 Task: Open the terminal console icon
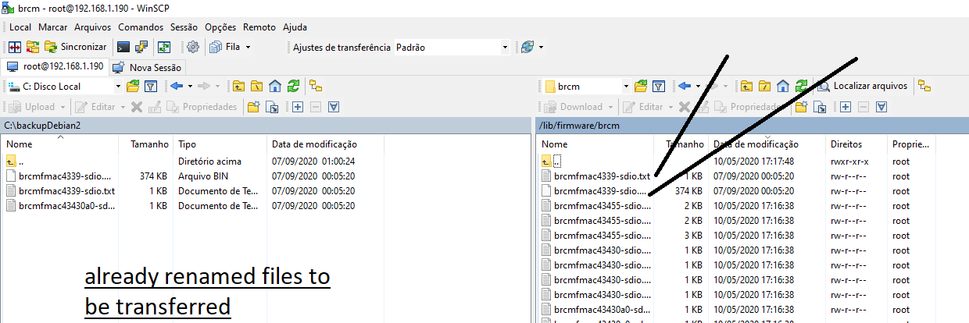(123, 47)
